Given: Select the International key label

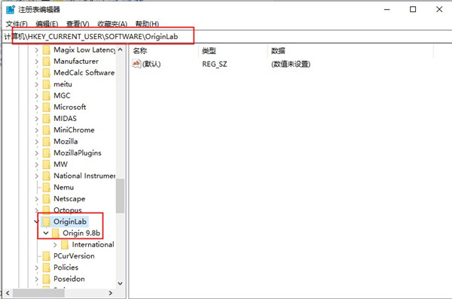Looking at the screenshot, I should [93, 245].
